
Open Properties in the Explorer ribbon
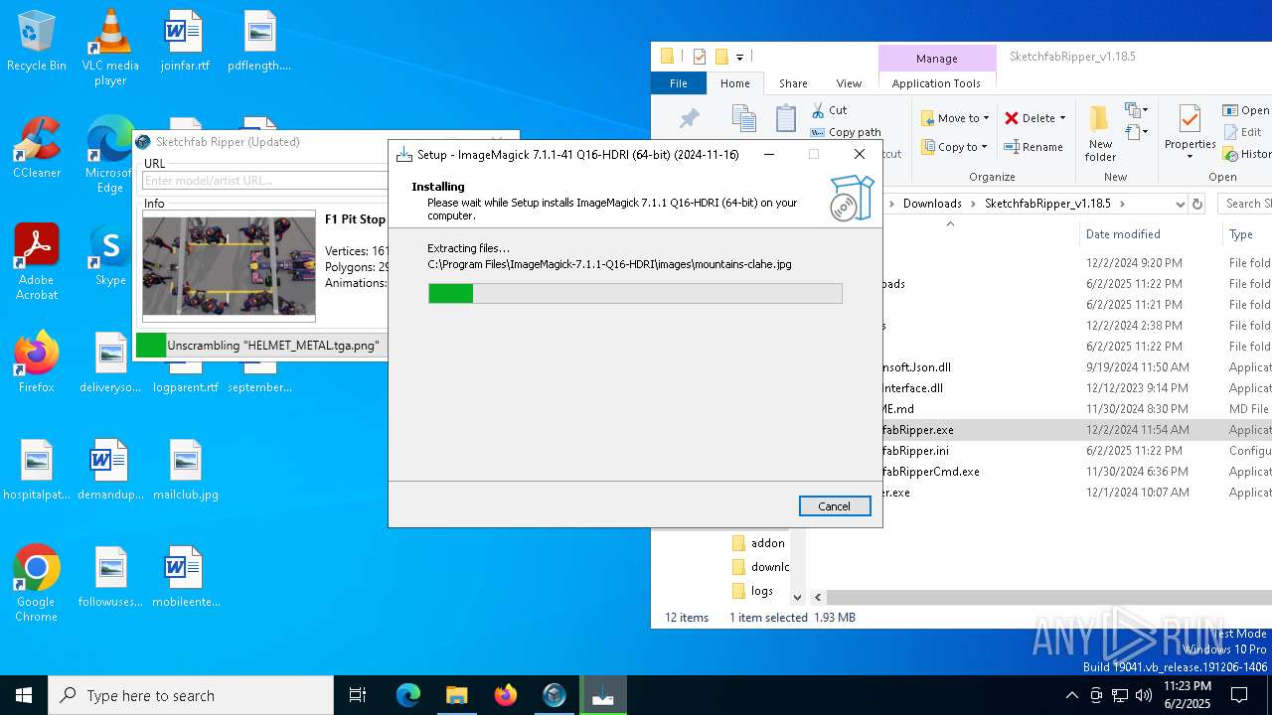1190,133
